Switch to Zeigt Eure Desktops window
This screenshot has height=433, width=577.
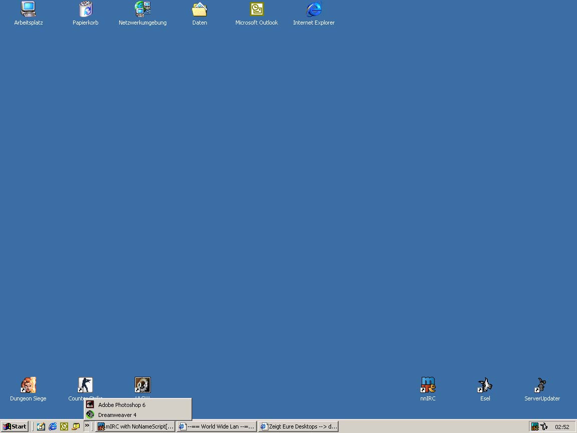(x=299, y=426)
